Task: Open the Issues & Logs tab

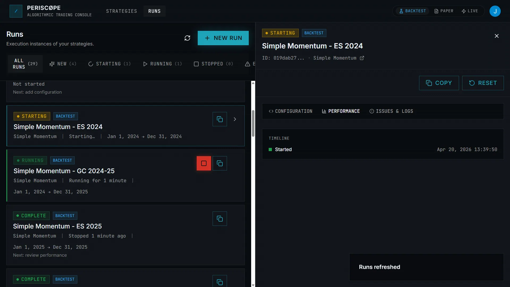Action: click(x=391, y=111)
